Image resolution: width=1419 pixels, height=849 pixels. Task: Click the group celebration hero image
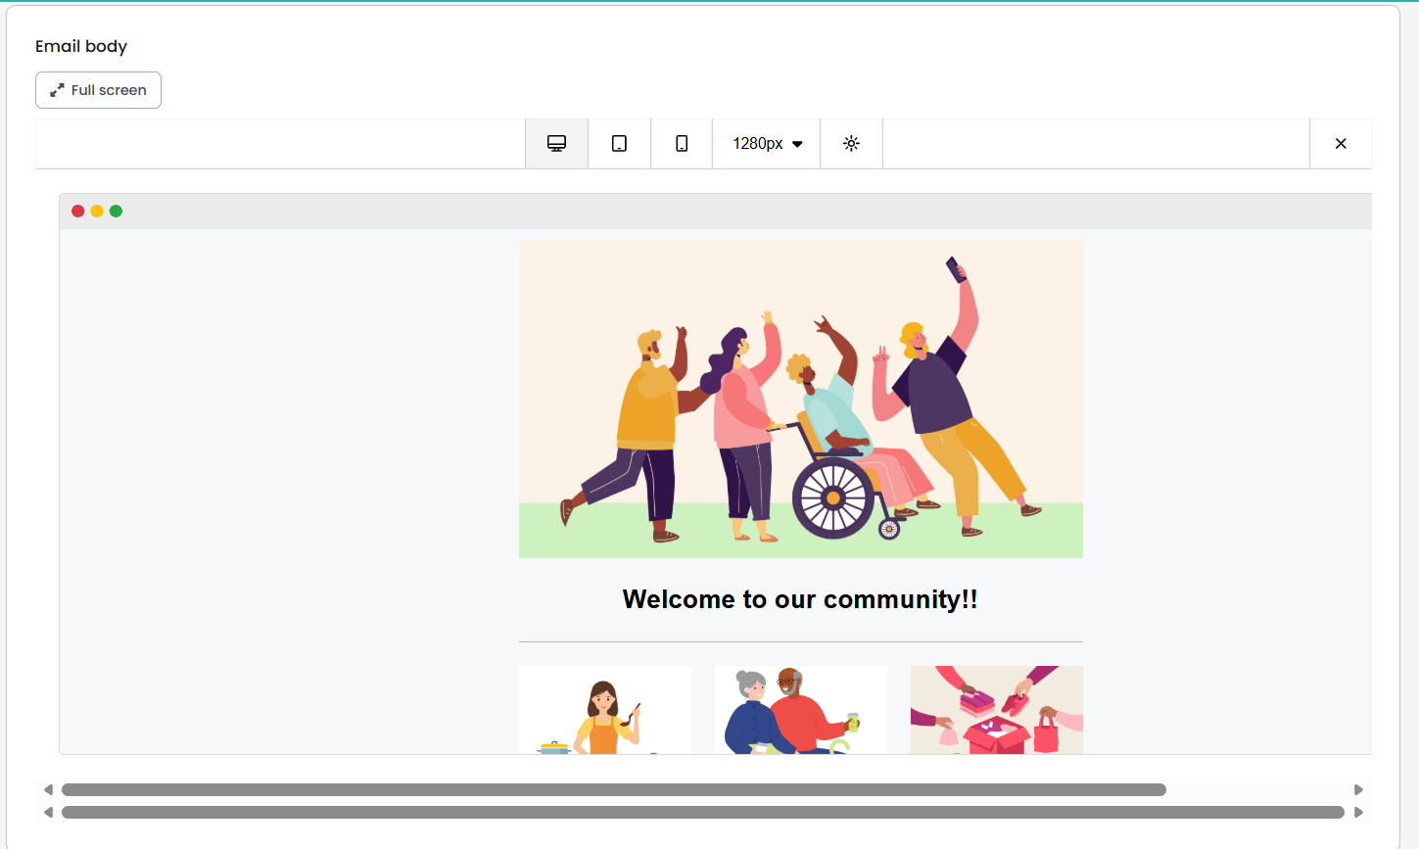tap(801, 400)
